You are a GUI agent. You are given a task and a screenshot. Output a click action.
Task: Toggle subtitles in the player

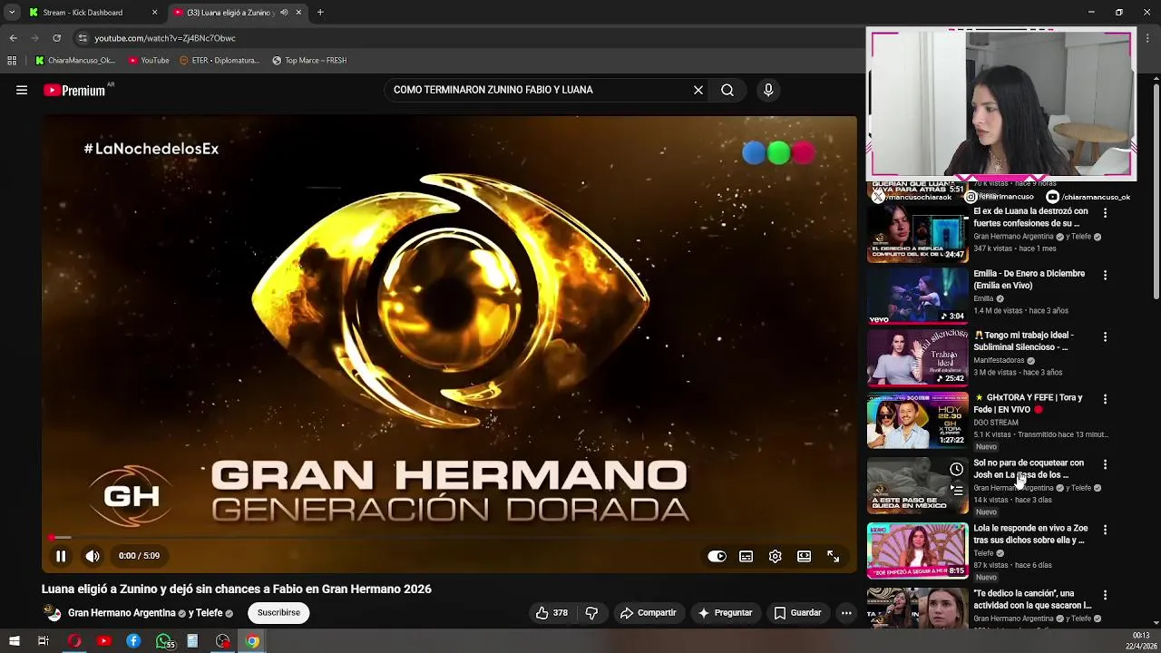coord(746,556)
